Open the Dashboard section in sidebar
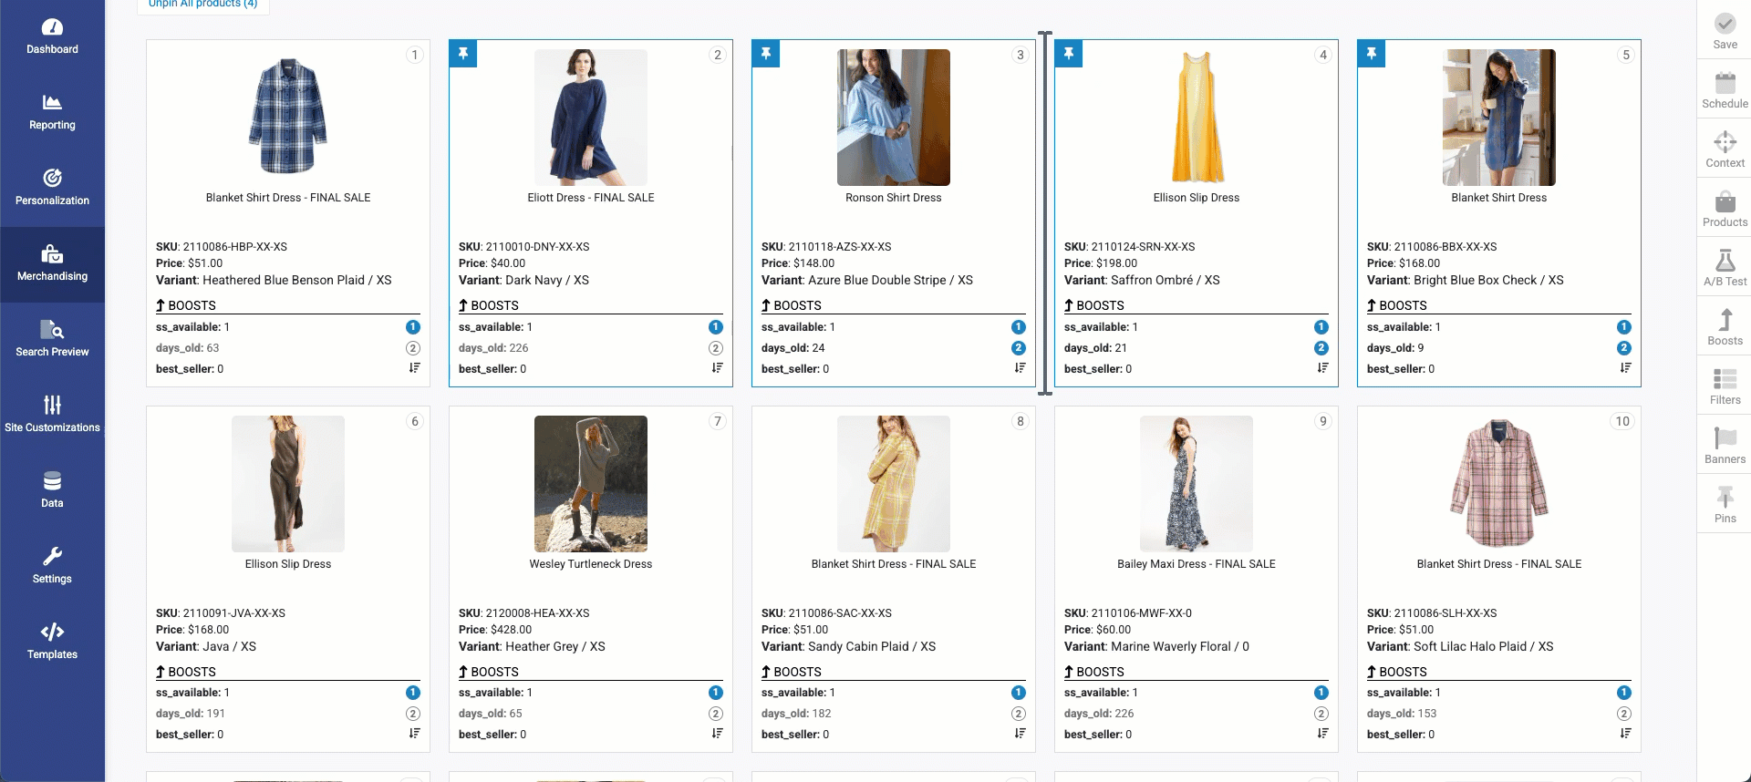Viewport: 1751px width, 782px height. point(52,36)
